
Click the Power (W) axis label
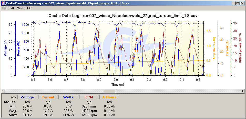18,48
